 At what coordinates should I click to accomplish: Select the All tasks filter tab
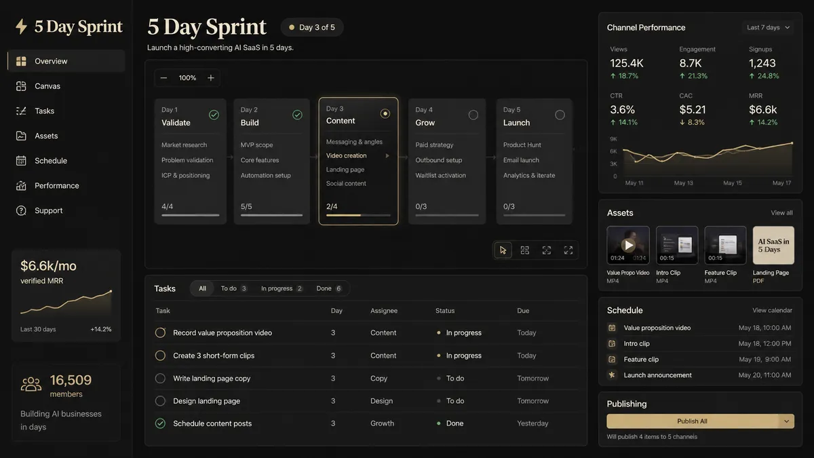coord(202,288)
